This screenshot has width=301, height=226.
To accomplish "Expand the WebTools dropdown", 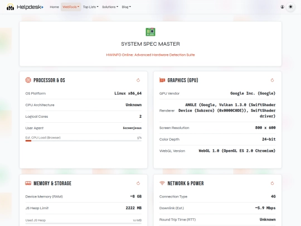I will pyautogui.click(x=71, y=7).
